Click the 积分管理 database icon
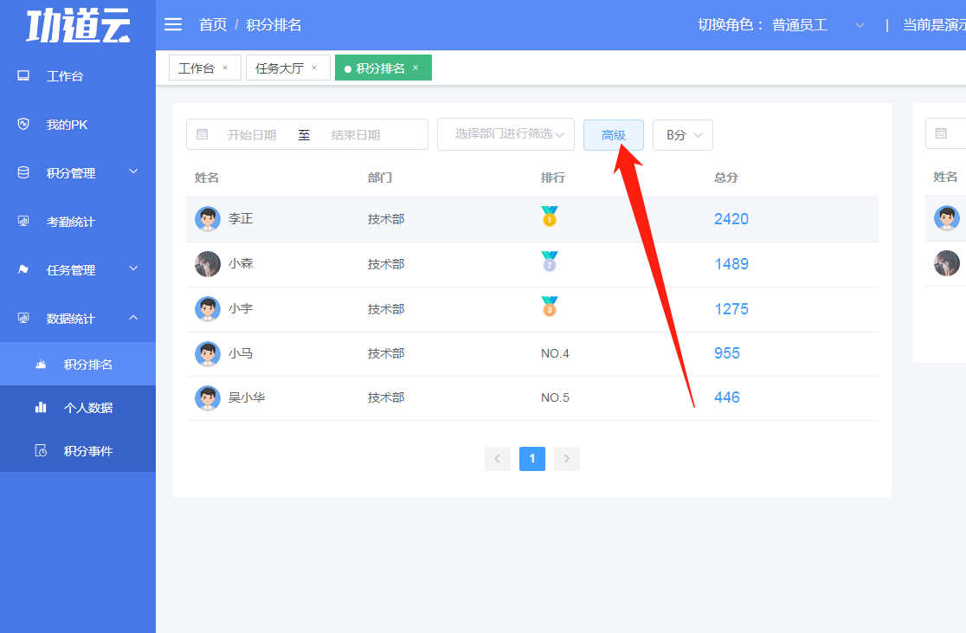966x633 pixels. click(x=23, y=172)
